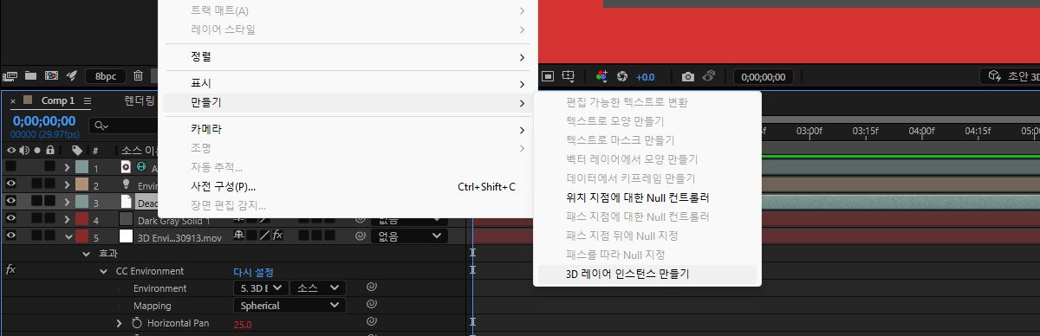Create a new folder in project panel
The image size is (1040, 336).
click(30, 76)
